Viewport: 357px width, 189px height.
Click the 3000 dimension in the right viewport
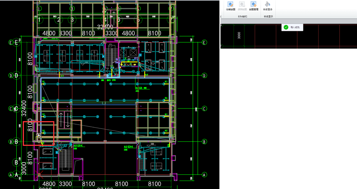[239, 35]
